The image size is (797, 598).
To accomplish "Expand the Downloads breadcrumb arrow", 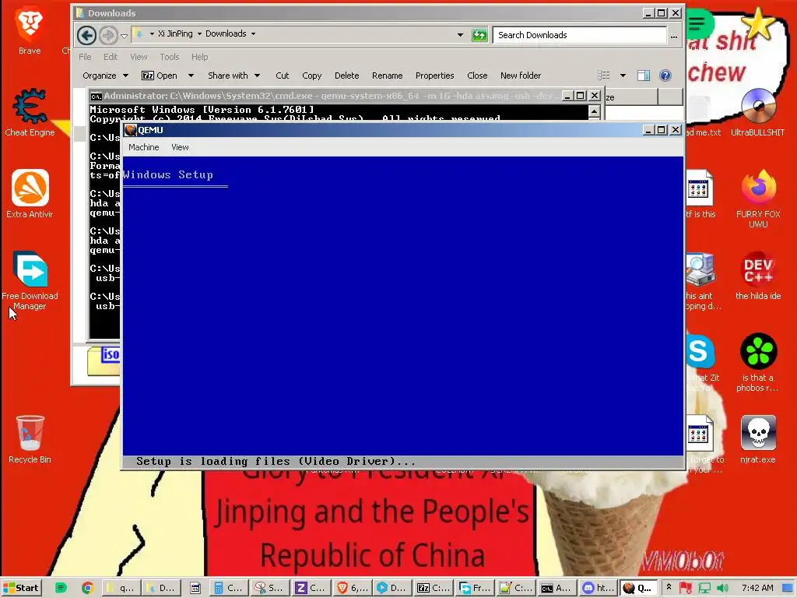I will (x=253, y=33).
